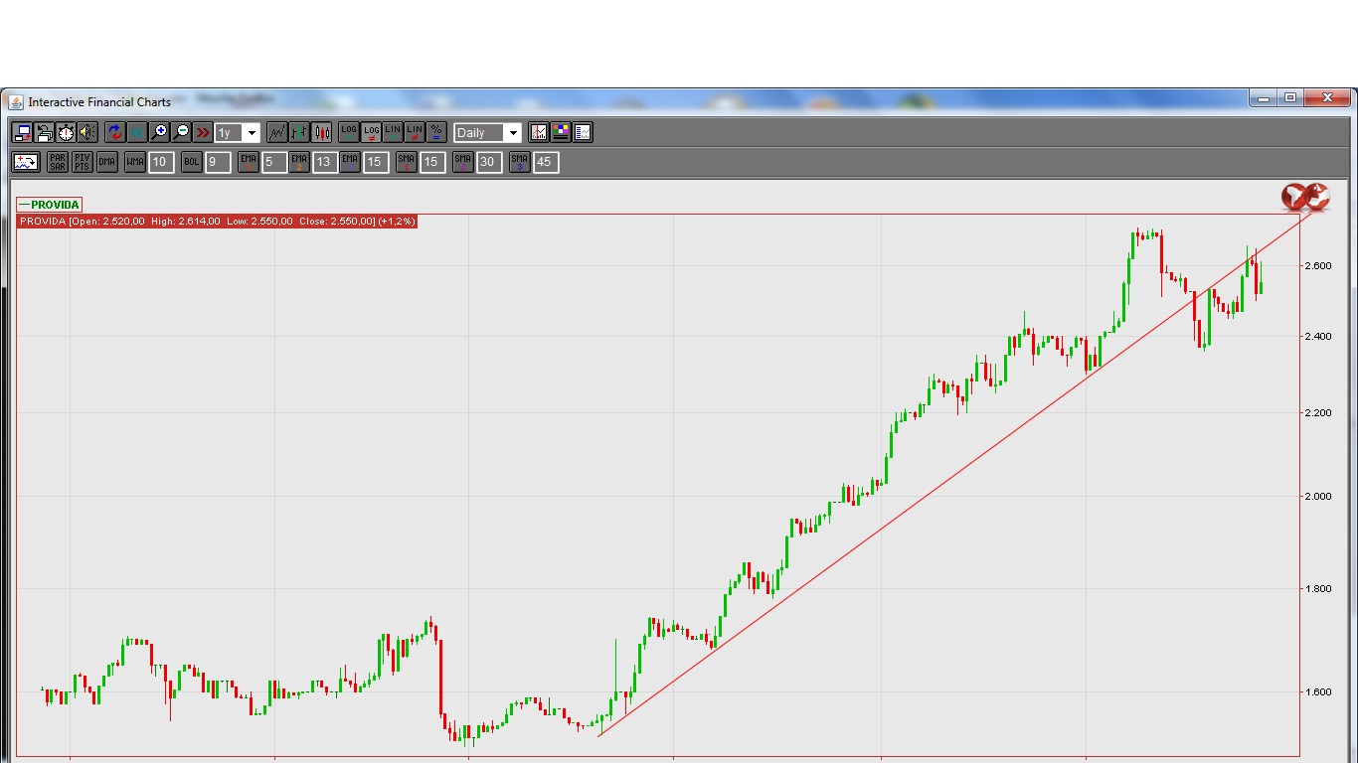Image resolution: width=1358 pixels, height=763 pixels.
Task: Open the 1y time range dropdown
Action: pos(238,132)
